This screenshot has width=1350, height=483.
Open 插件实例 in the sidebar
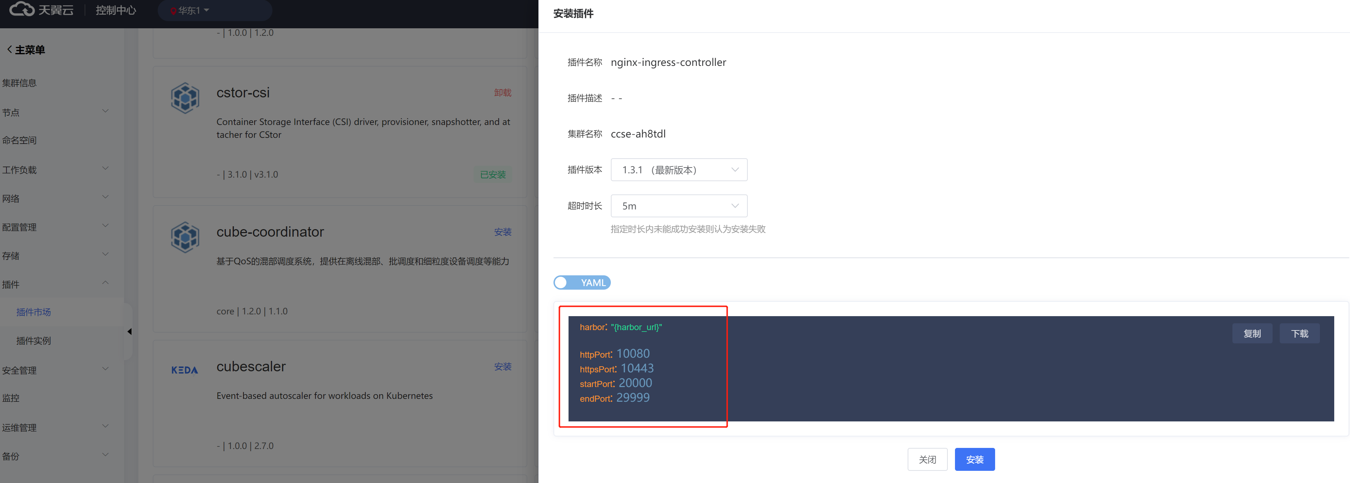[34, 340]
